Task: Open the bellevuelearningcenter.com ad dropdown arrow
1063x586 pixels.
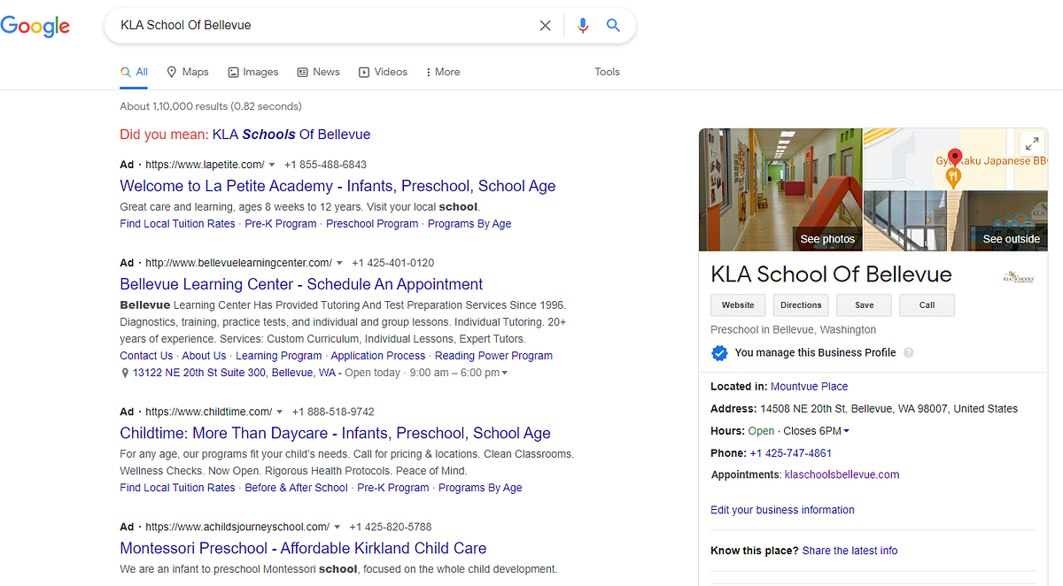Action: click(x=339, y=263)
